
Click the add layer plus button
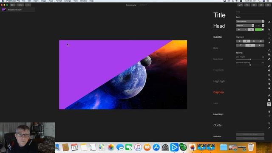point(28,5)
